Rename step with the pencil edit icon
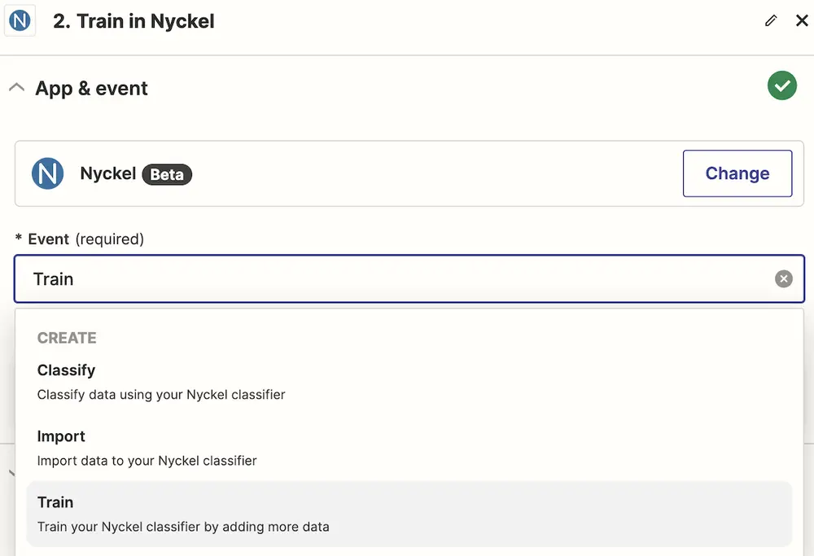This screenshot has width=814, height=556. point(770,21)
